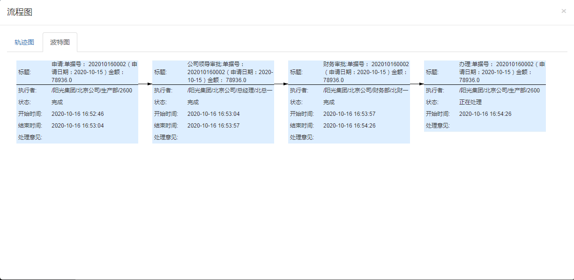Screen dimensions: 574x280
Task: Click the 处理意见 label in the 财务审批 node
Action: (302, 137)
